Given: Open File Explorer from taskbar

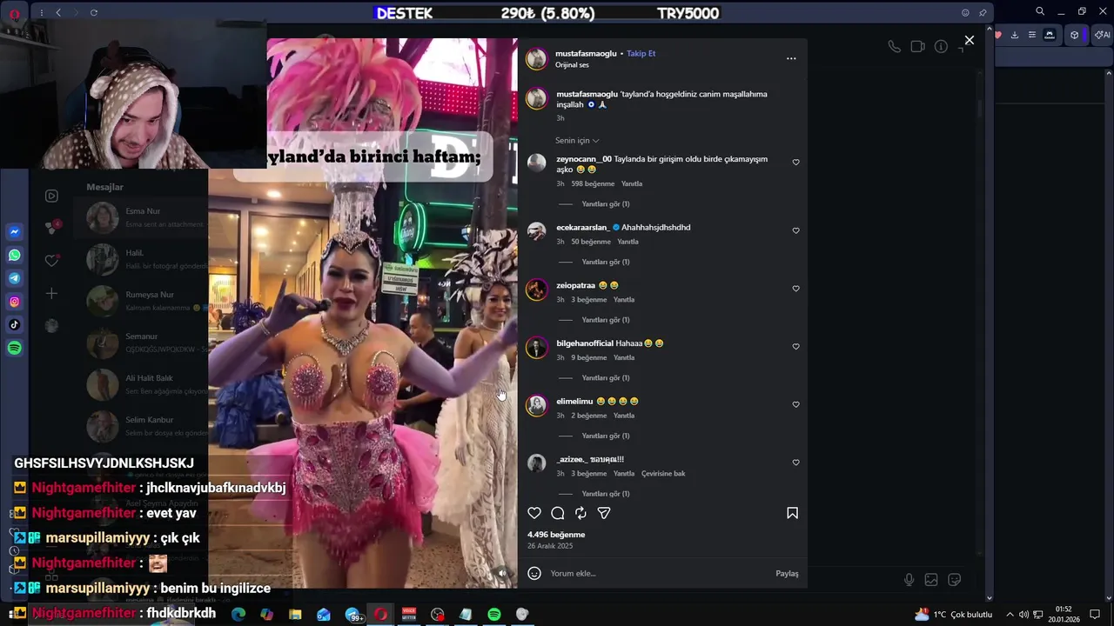Looking at the screenshot, I should coord(295,615).
